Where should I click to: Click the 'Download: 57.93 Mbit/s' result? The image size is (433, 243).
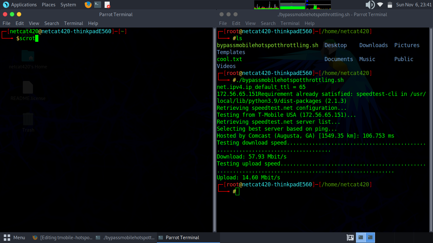252,157
